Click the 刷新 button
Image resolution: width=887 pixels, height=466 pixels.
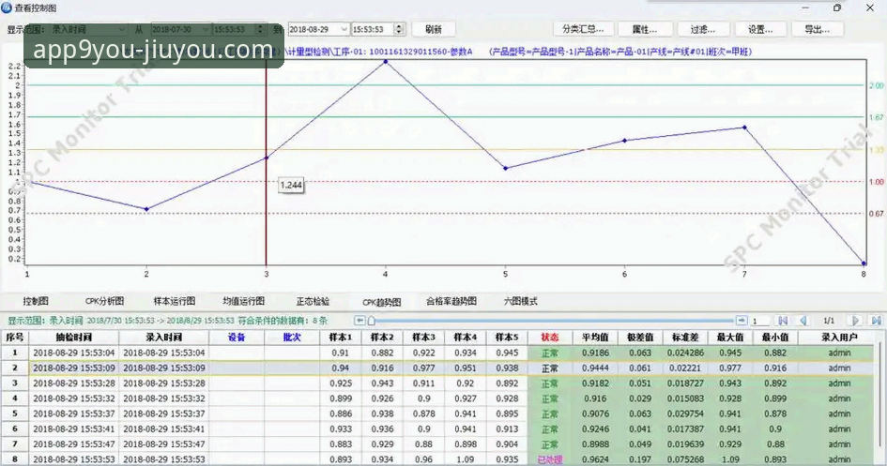point(434,29)
